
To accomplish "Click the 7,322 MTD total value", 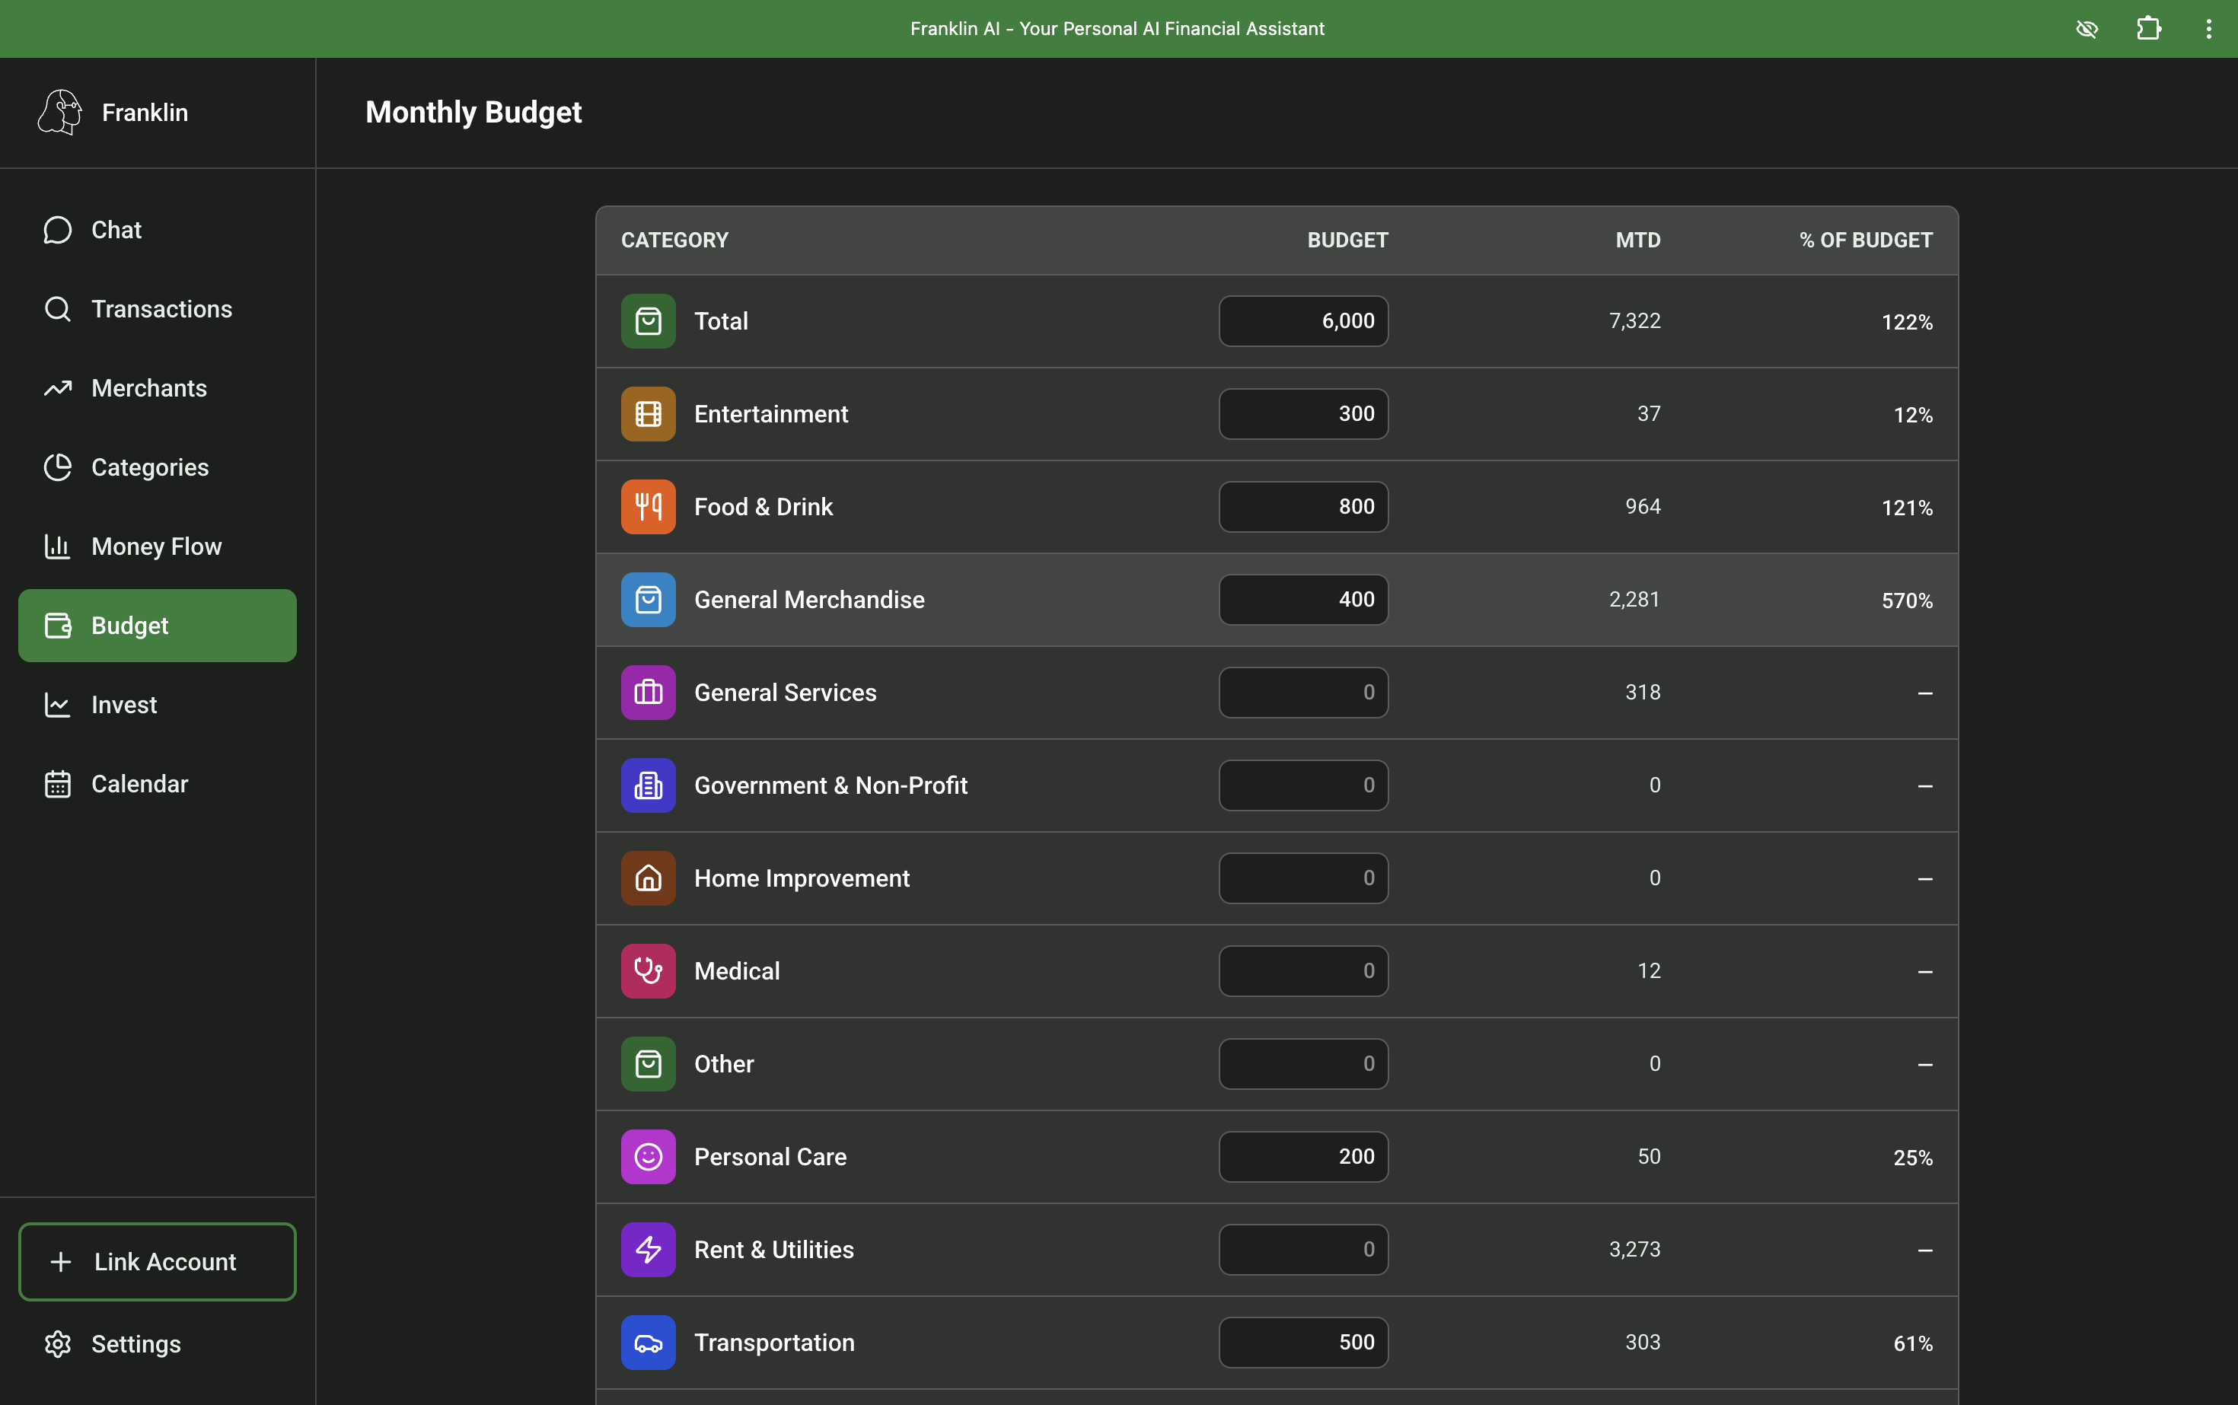I will [1635, 320].
